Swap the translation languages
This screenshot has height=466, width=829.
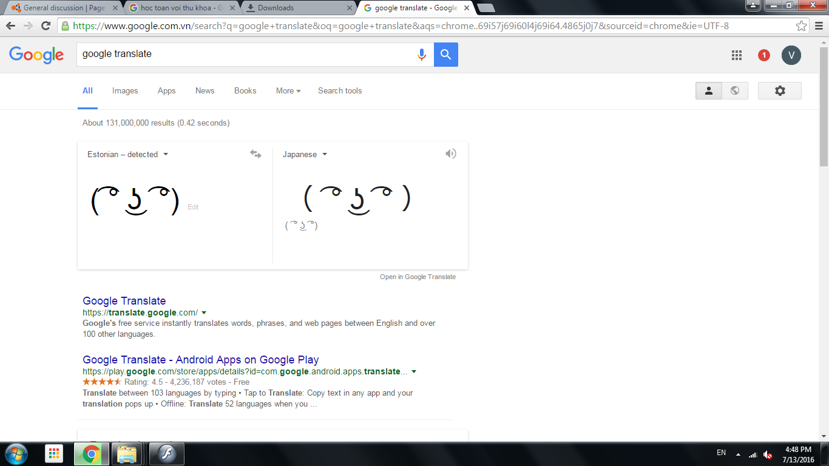(255, 154)
